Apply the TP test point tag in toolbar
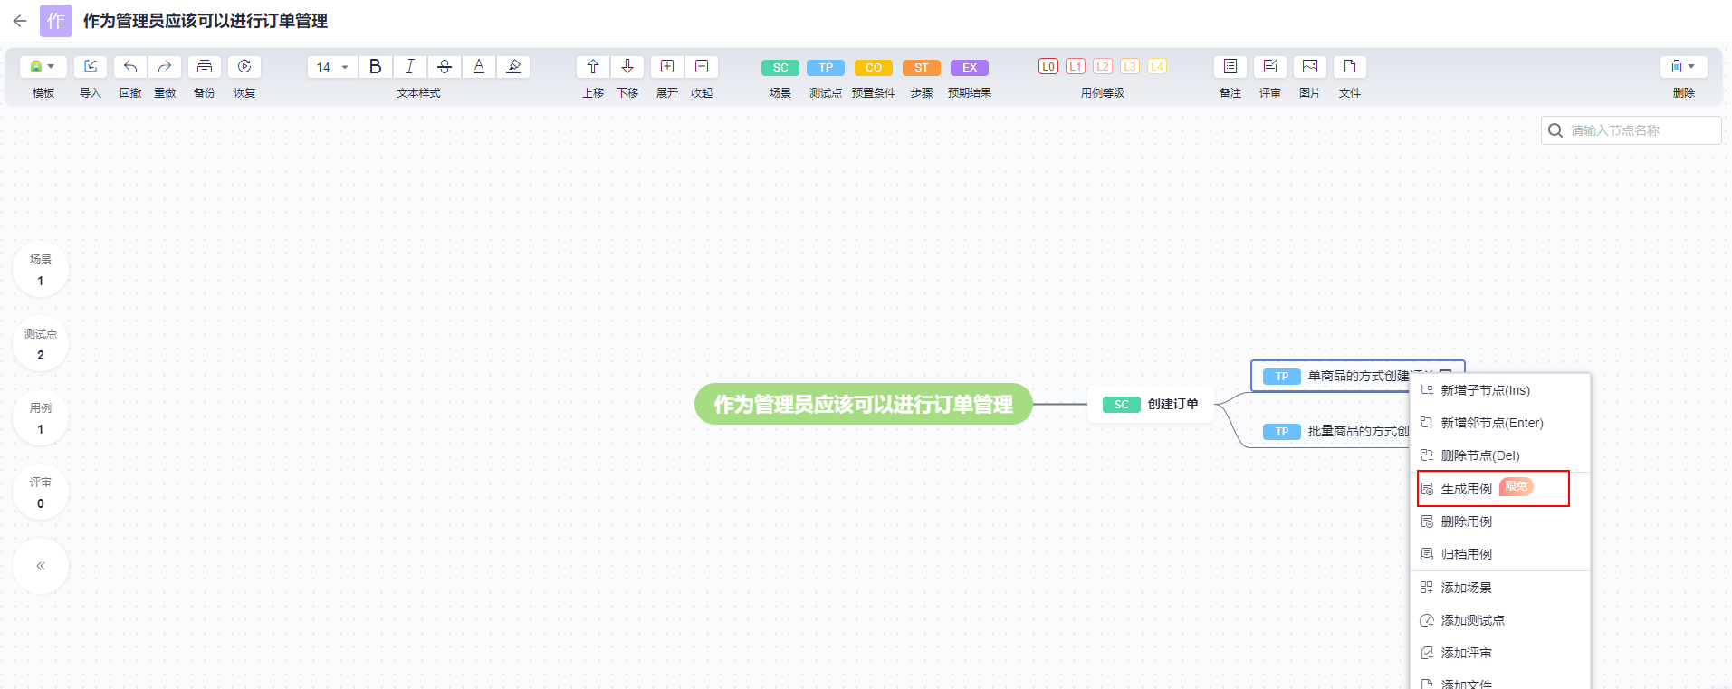This screenshot has height=689, width=1732. click(826, 68)
